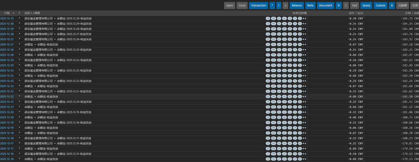Click the -0.40 CNY change amount
The image size is (419, 162).
[355, 154]
